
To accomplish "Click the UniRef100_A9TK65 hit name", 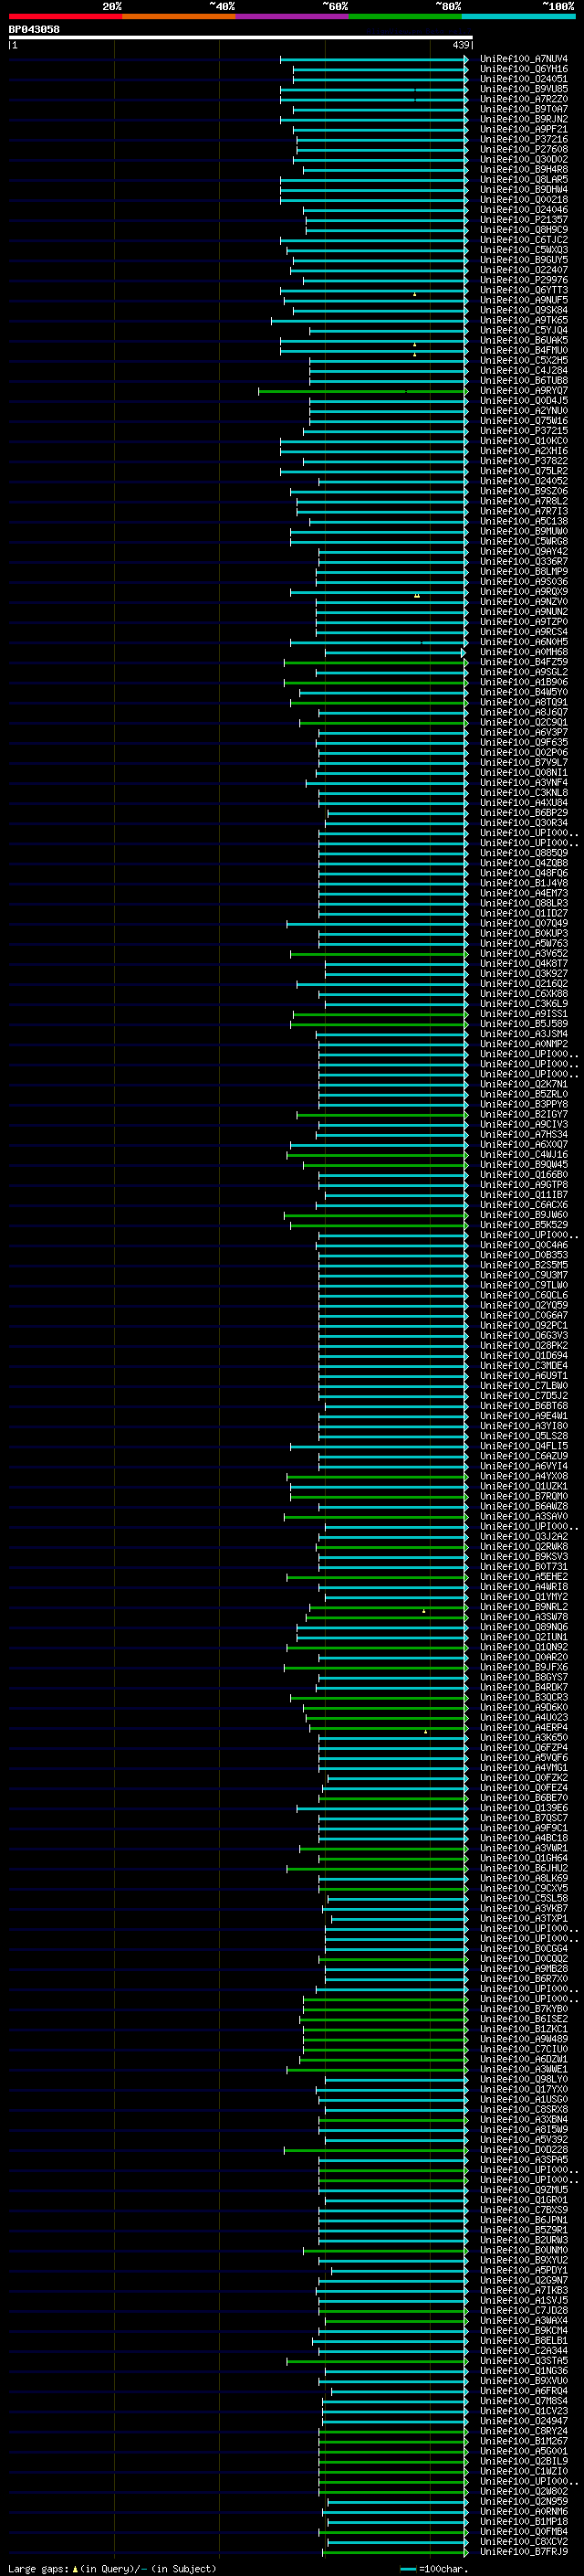I will pyautogui.click(x=524, y=320).
